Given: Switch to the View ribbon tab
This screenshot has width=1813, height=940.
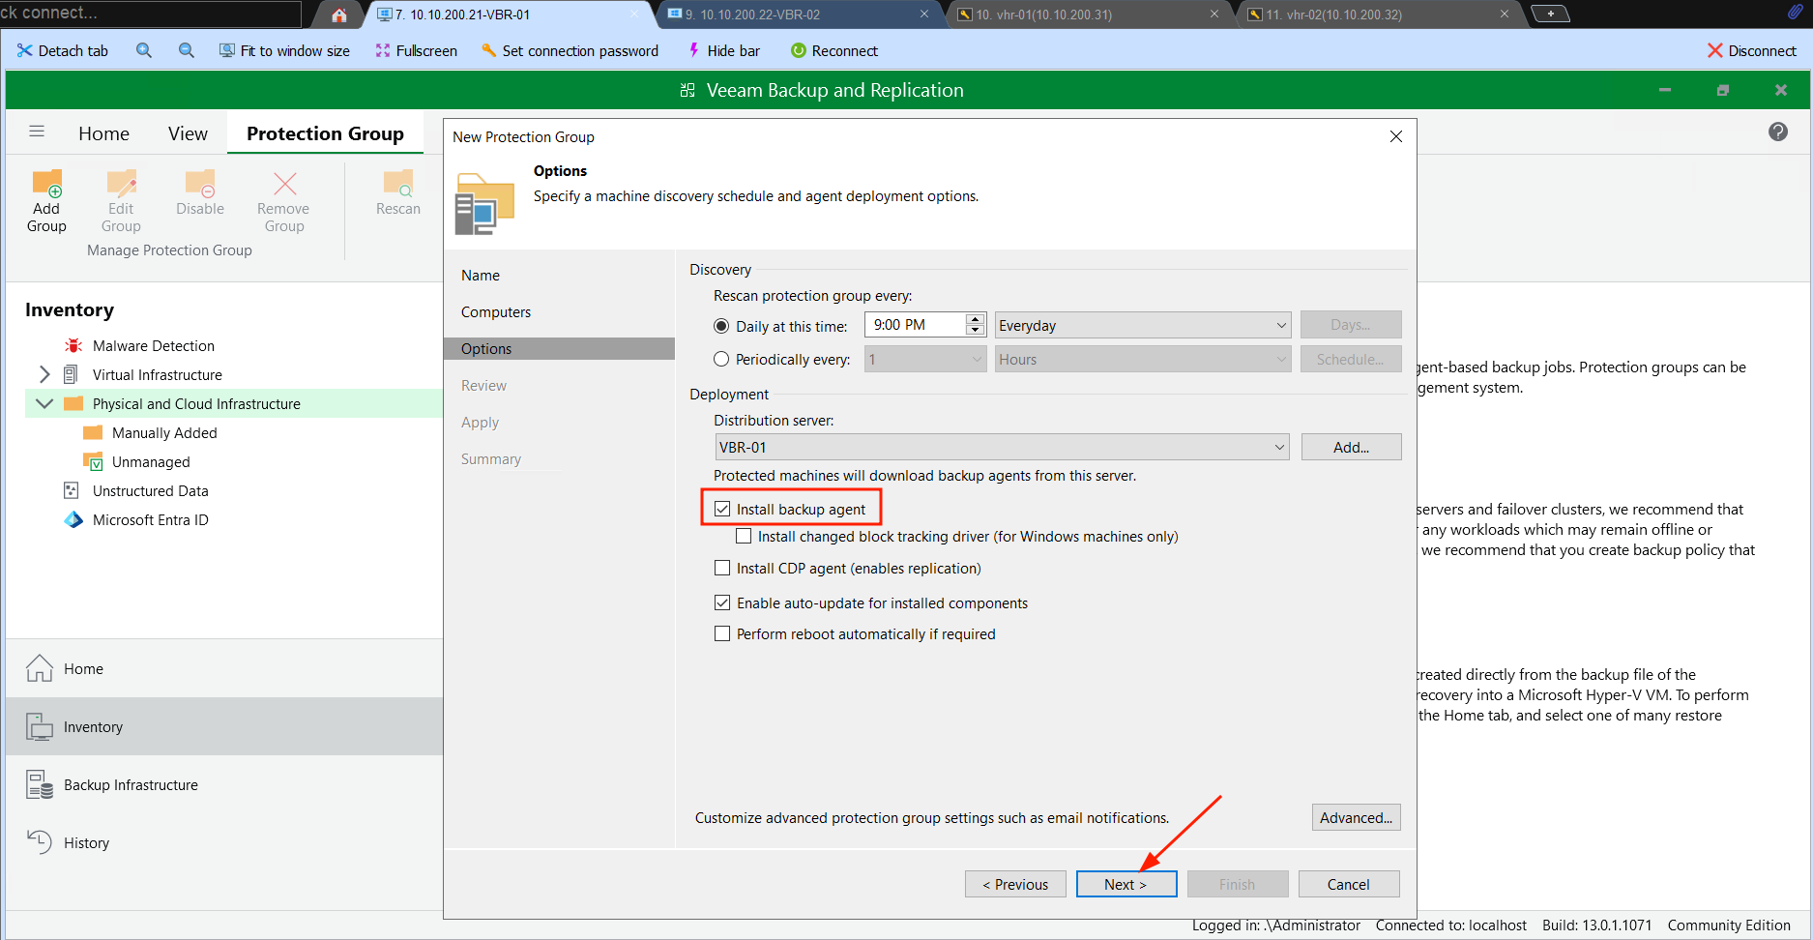Looking at the screenshot, I should (x=188, y=133).
